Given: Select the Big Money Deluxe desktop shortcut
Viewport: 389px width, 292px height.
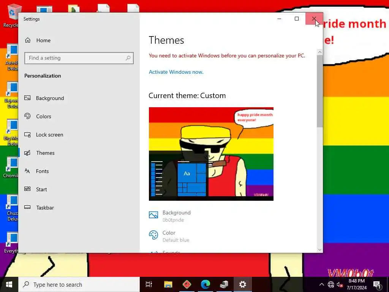Looking at the screenshot, I should (10, 133).
